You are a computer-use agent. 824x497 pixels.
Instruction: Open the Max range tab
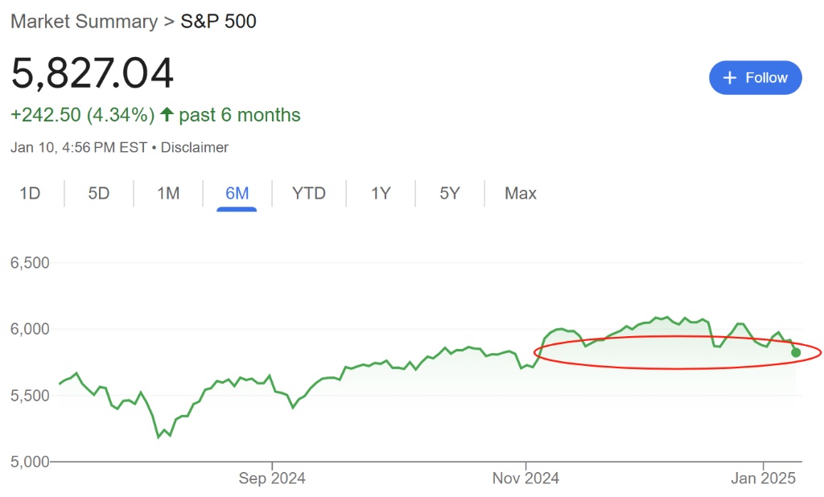click(520, 194)
